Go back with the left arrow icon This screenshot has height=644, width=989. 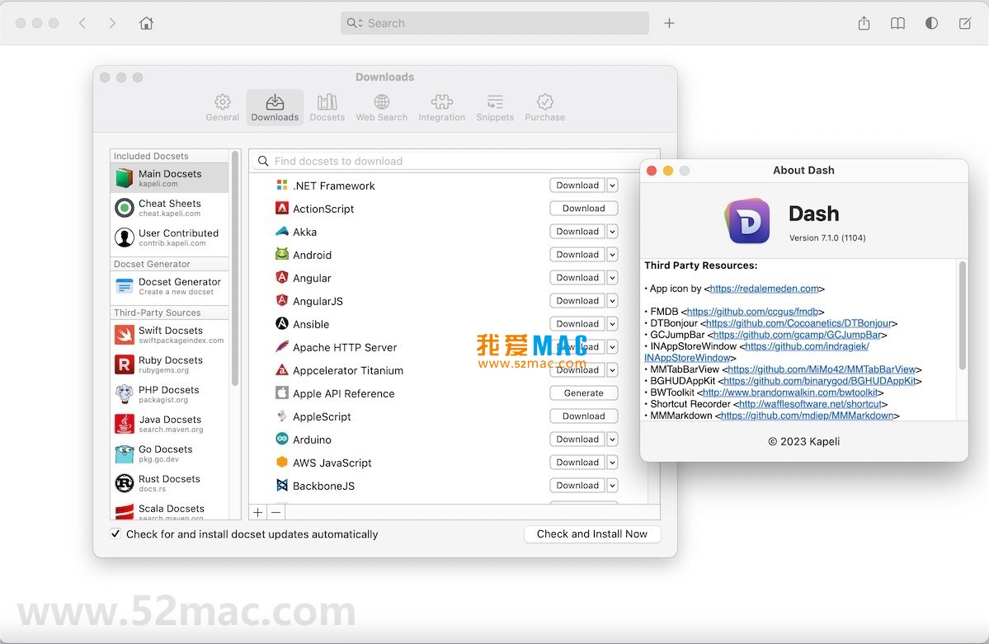click(x=82, y=23)
